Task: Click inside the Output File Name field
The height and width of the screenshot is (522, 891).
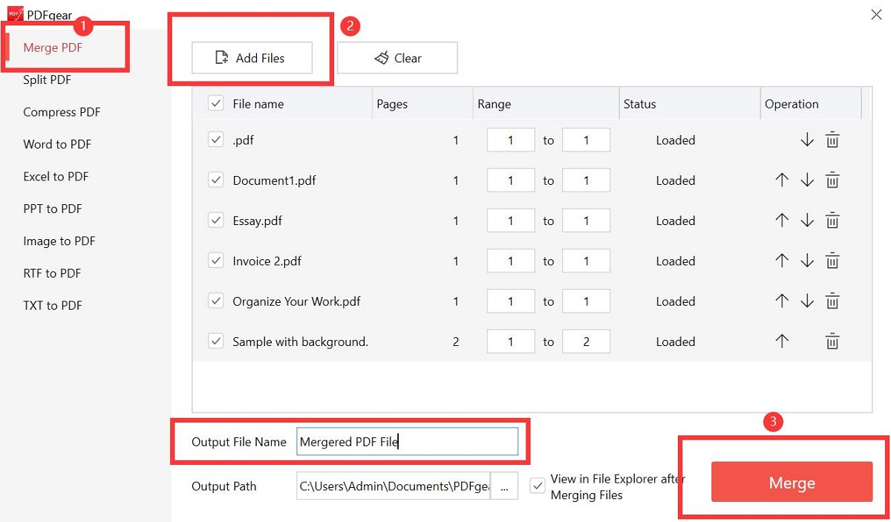Action: (408, 441)
